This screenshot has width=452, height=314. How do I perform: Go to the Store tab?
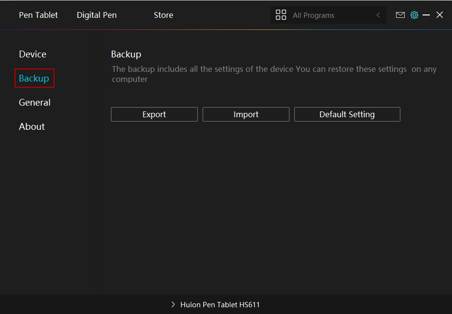click(163, 15)
